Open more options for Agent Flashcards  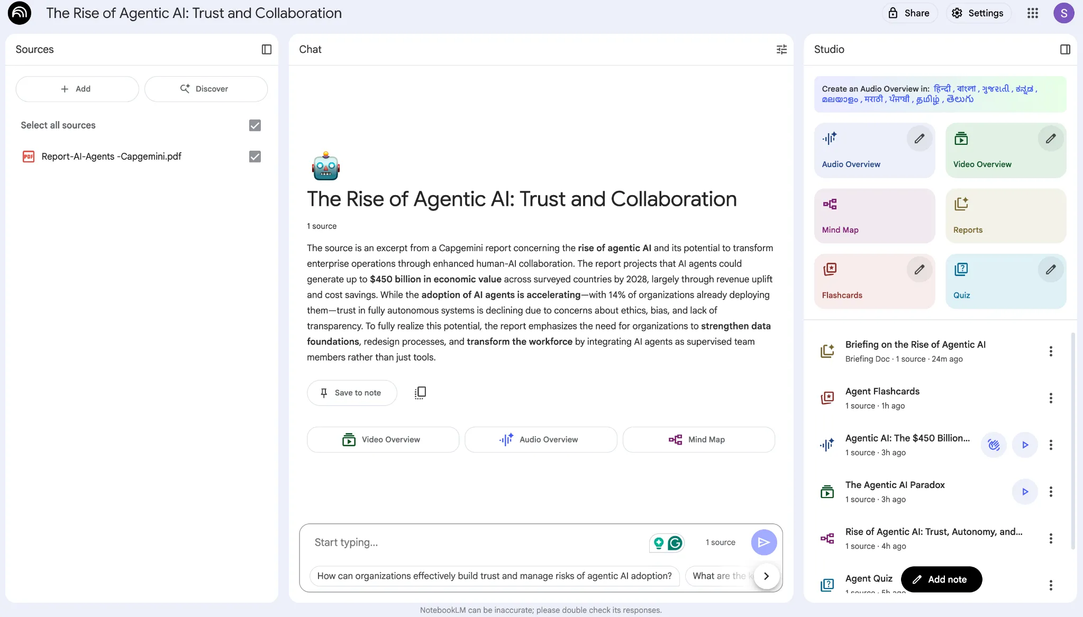pos(1050,398)
